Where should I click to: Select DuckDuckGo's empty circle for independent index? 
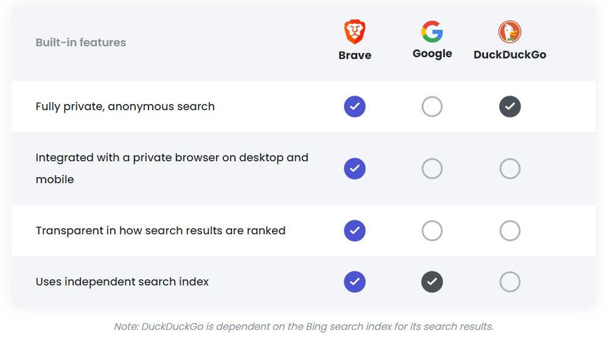coord(509,282)
